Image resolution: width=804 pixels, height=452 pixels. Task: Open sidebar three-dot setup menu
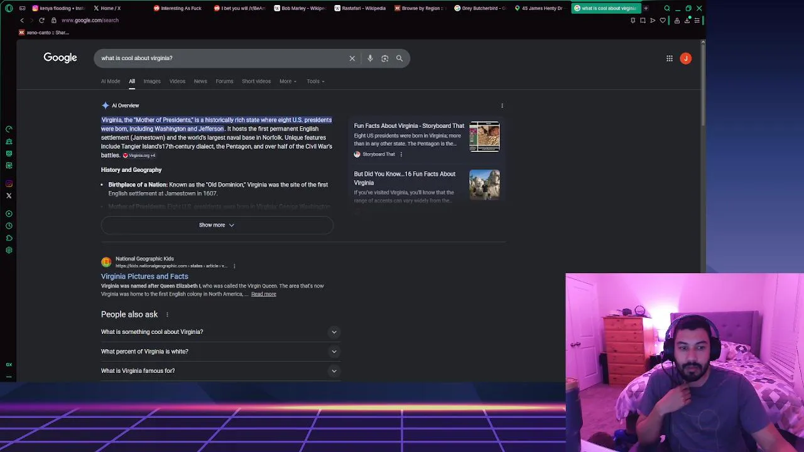[9, 377]
